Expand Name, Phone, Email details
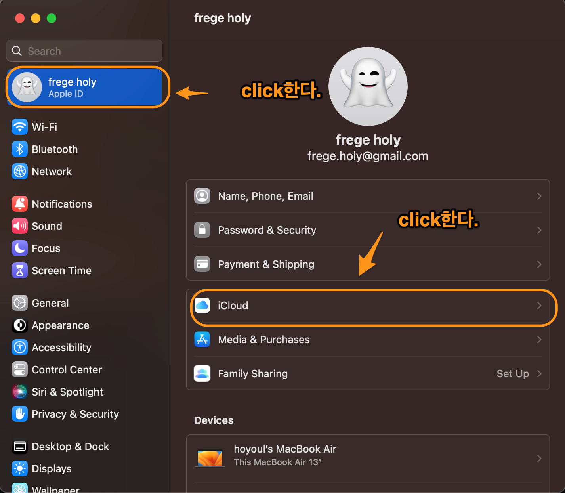The height and width of the screenshot is (493, 565). [x=368, y=196]
